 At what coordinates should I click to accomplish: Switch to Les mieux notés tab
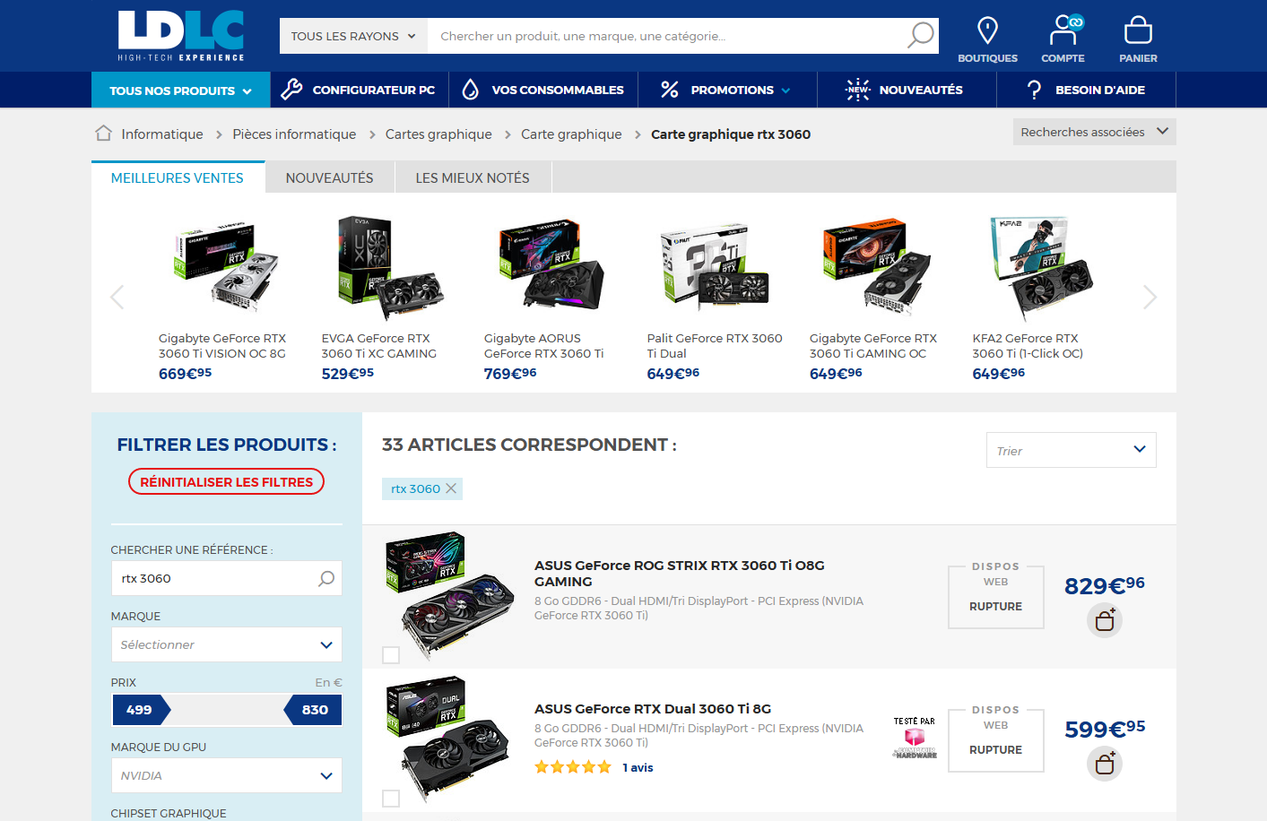(x=473, y=177)
